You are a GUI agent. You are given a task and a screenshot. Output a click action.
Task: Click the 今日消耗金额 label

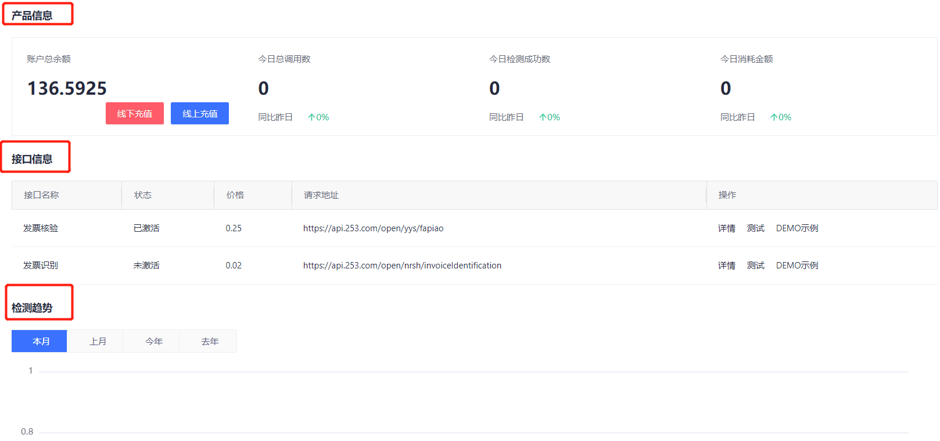click(x=747, y=59)
